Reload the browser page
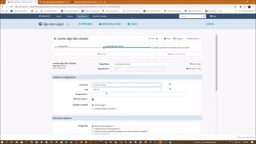The width and height of the screenshot is (256, 144). (x=11, y=7)
